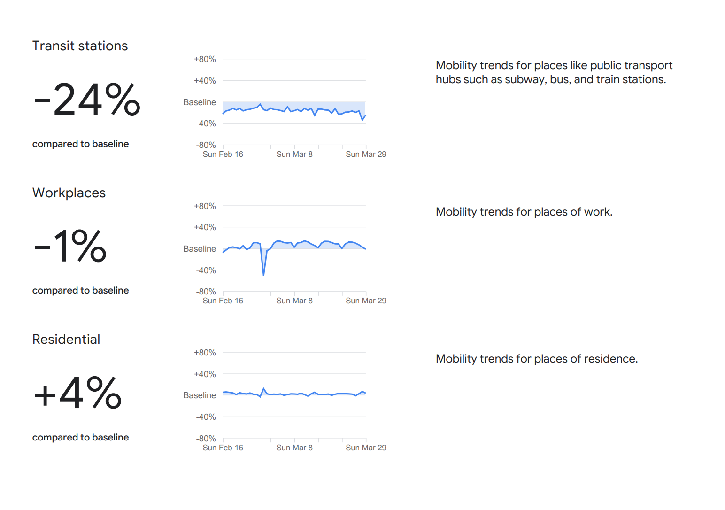
Task: Click the sharp dip in Workplaces chart
Action: click(x=263, y=272)
